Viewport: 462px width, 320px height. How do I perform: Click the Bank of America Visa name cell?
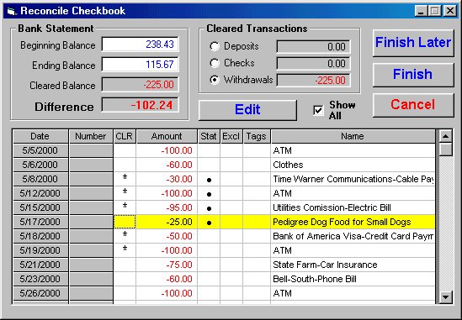click(x=353, y=236)
